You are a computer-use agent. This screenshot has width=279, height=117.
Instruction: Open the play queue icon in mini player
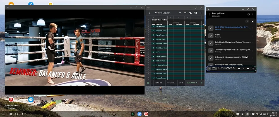(x=253, y=68)
